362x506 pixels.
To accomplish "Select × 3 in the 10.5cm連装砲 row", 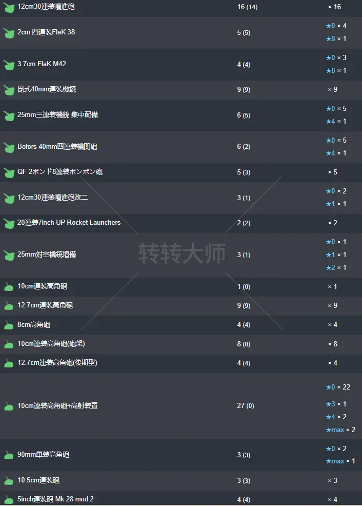I will pyautogui.click(x=333, y=480).
